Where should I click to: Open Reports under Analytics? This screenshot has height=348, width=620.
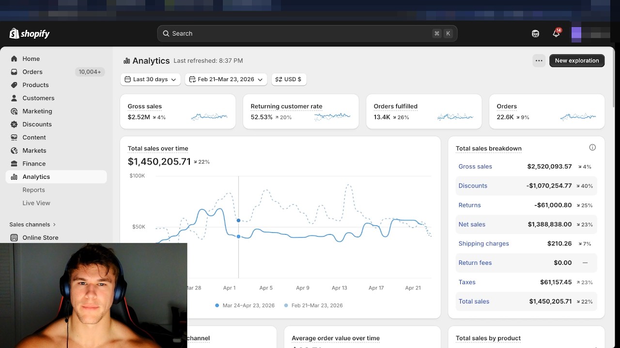click(33, 190)
